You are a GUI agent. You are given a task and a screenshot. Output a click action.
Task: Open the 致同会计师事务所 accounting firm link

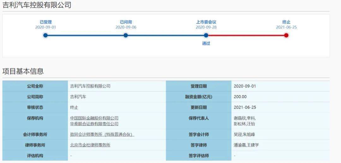pos(102,134)
